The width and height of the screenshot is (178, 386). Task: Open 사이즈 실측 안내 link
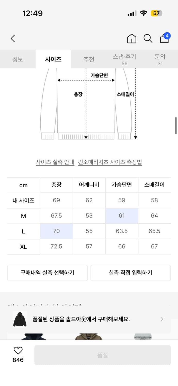point(55,162)
